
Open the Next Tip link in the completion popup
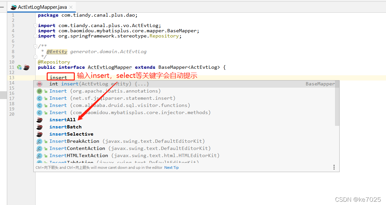(x=171, y=168)
